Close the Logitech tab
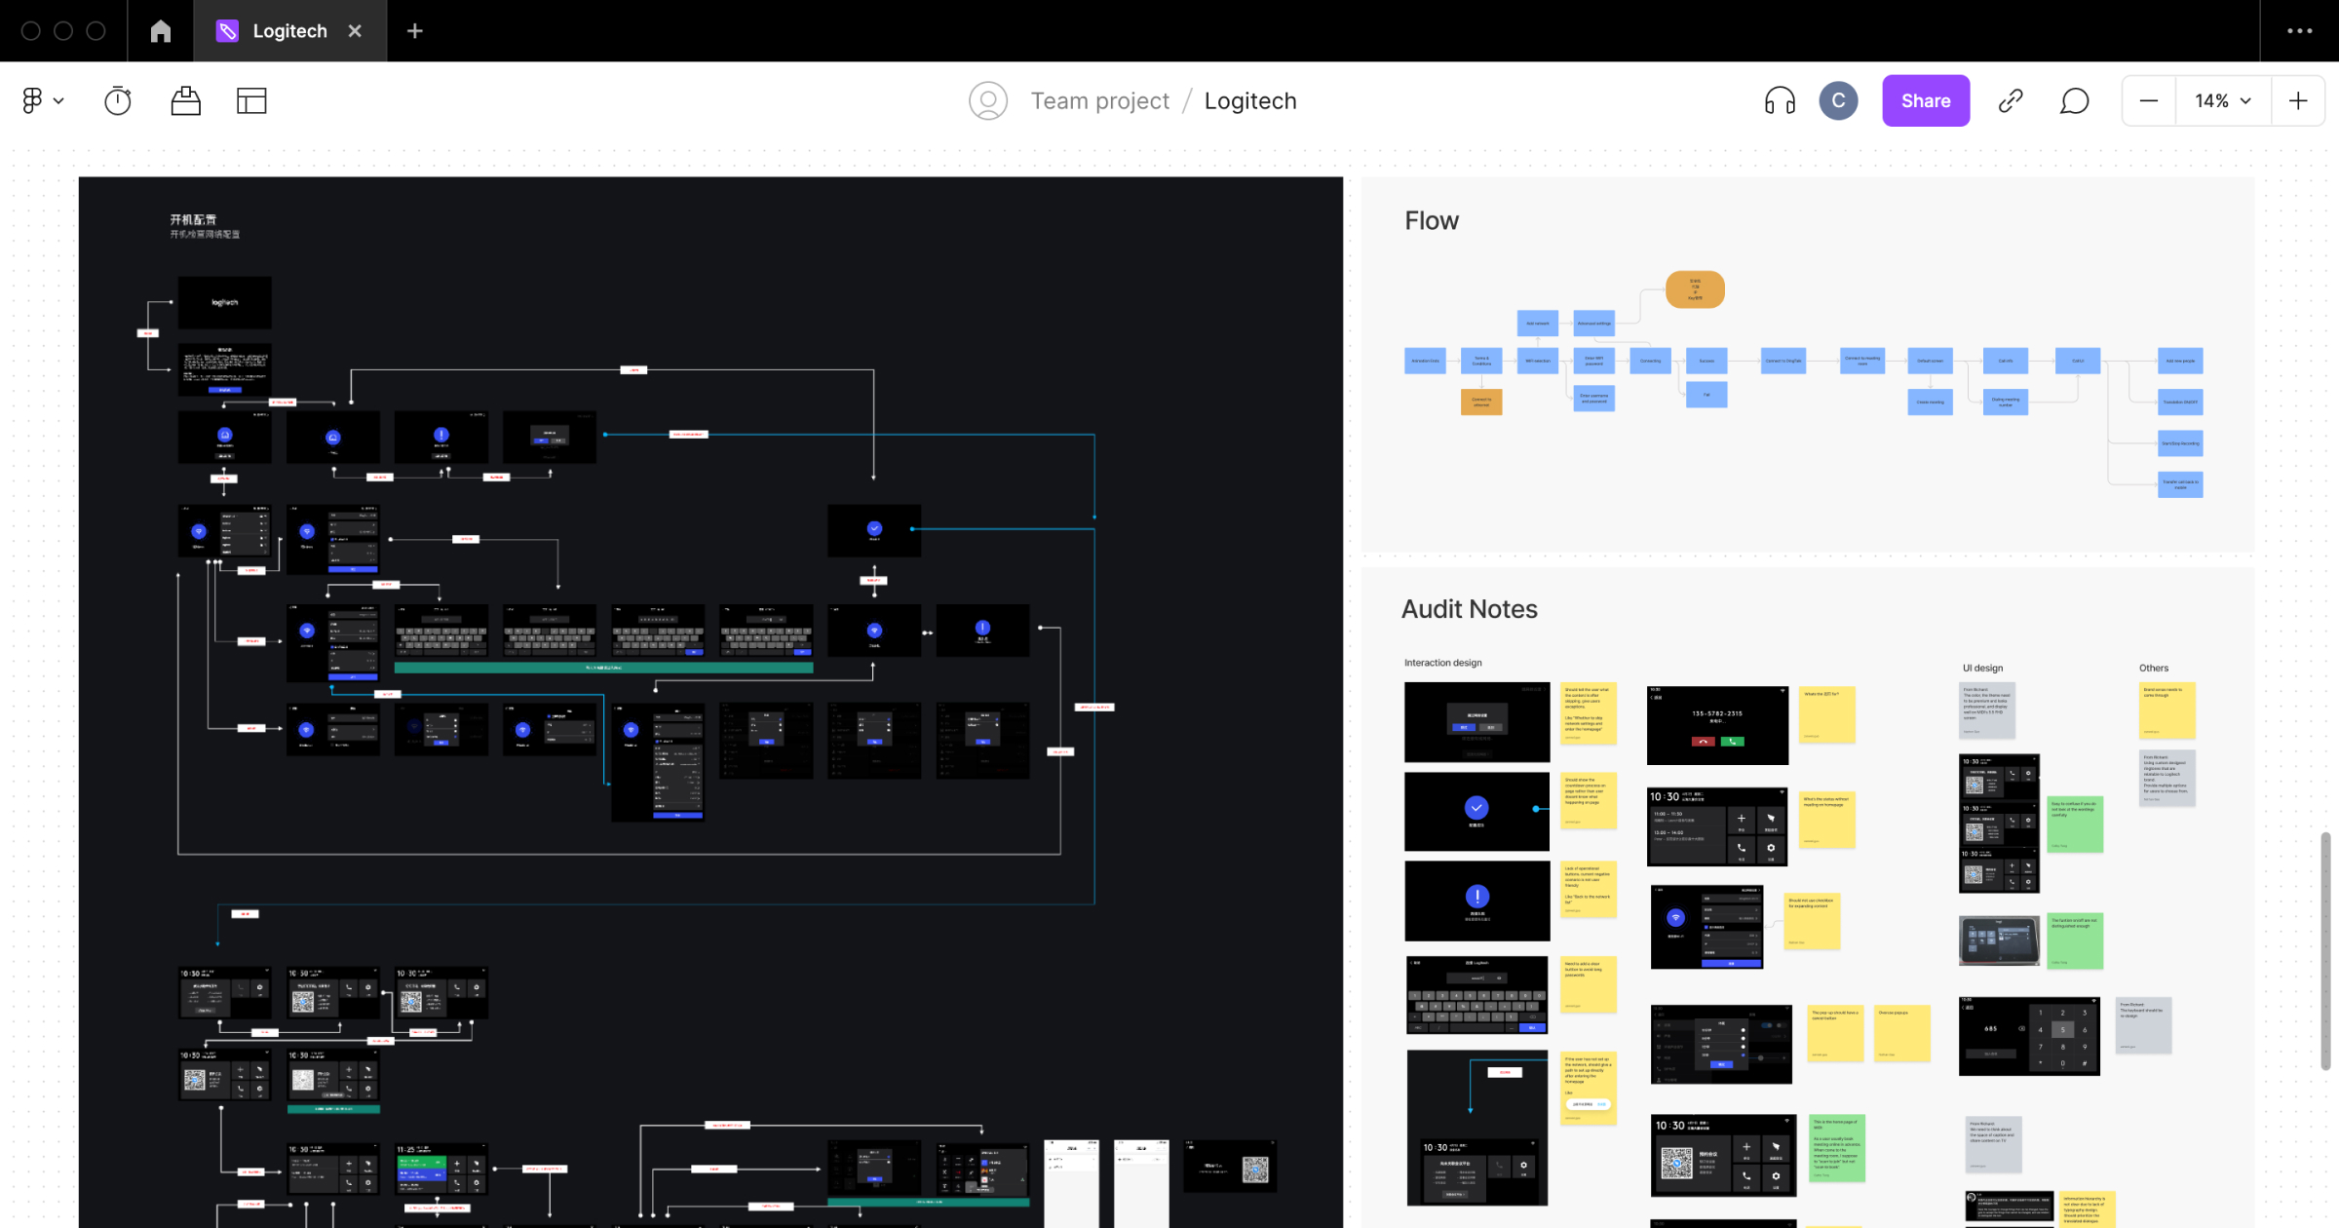 point(355,31)
